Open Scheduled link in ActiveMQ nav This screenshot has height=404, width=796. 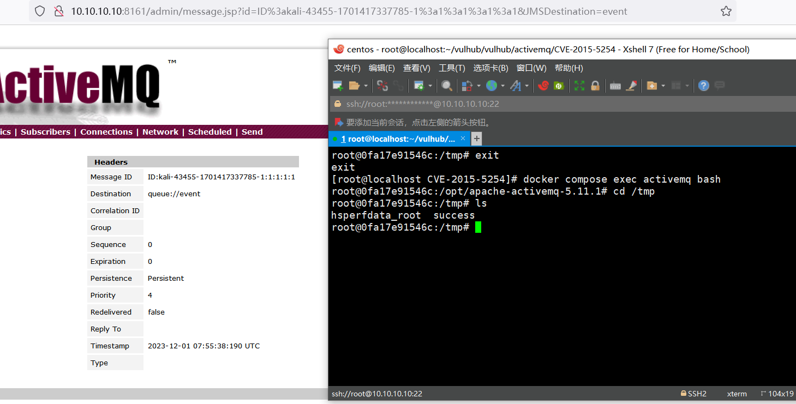(210, 132)
